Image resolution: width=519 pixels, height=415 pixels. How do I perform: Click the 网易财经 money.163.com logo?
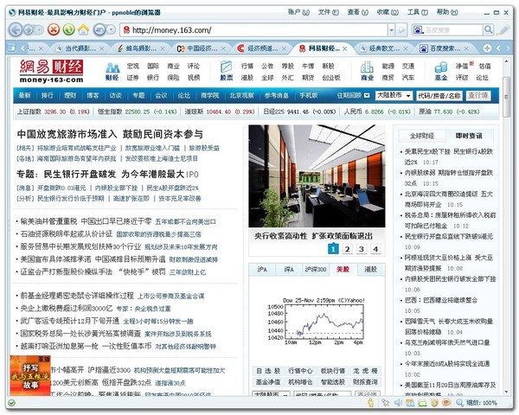51,71
